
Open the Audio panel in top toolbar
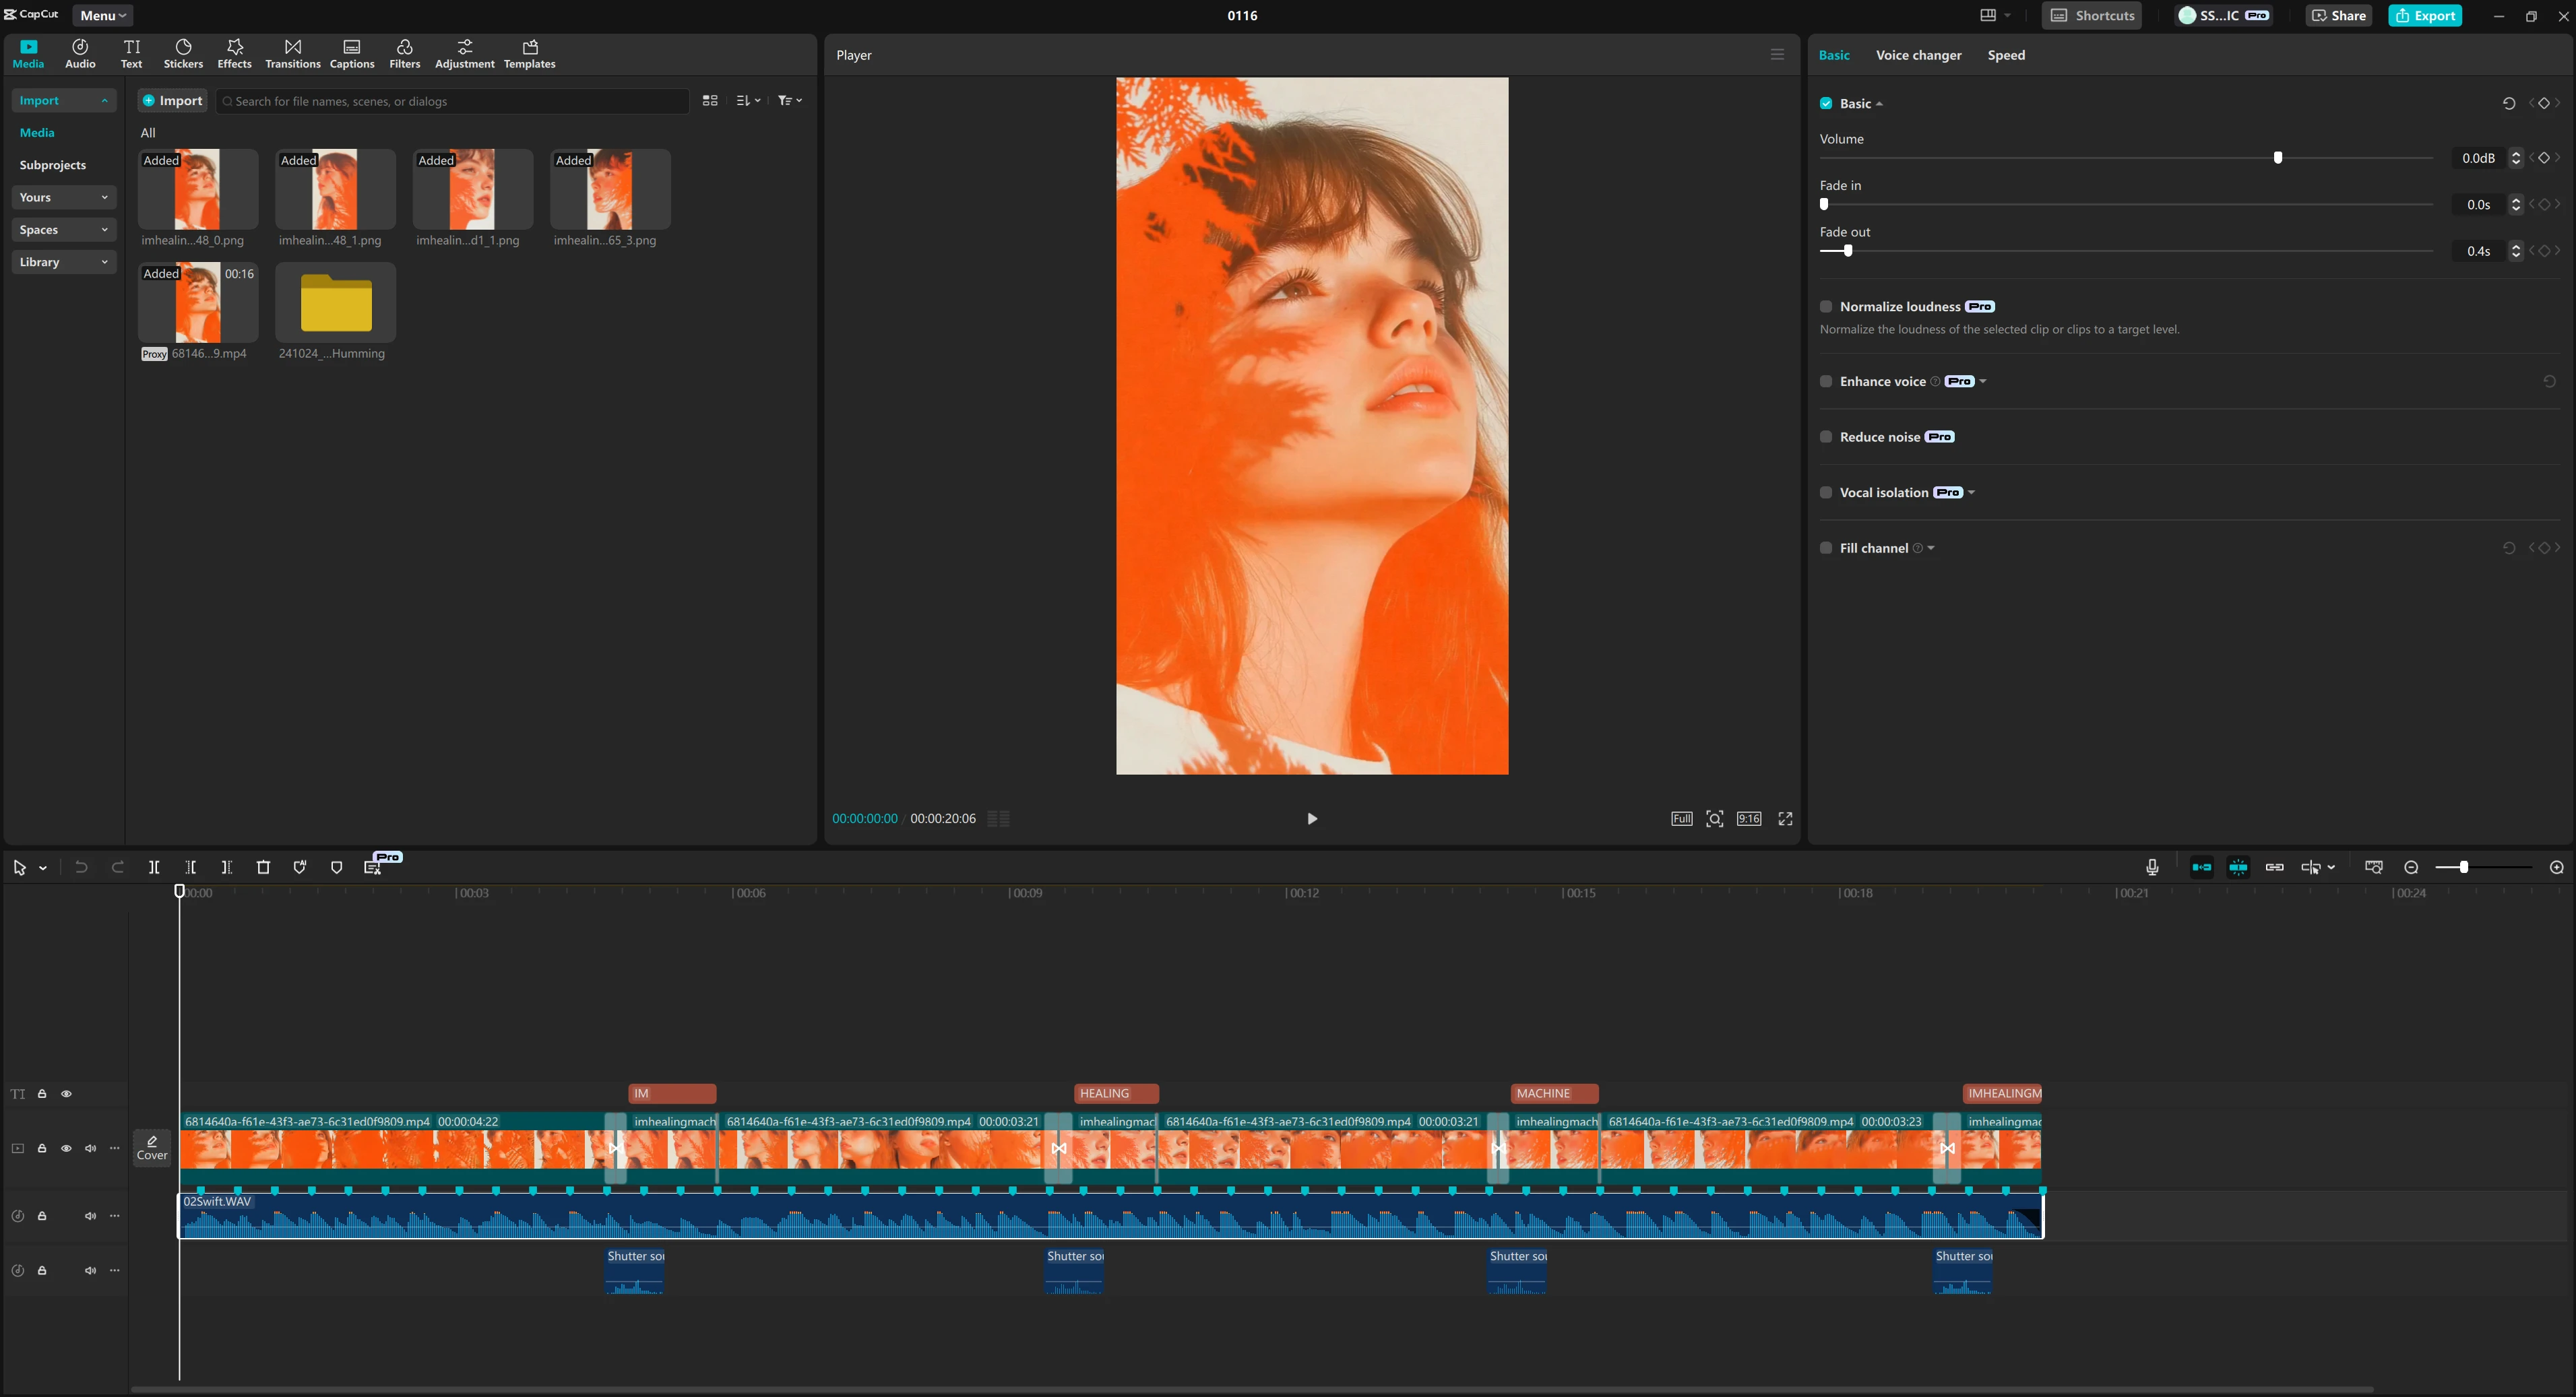tap(80, 54)
